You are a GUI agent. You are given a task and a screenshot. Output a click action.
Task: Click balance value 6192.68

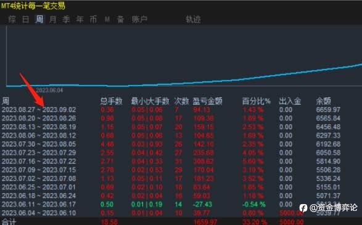click(x=328, y=144)
